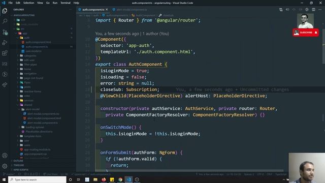This screenshot has width=325, height=183.
Task: Collapse the ANGULARROUTING root section
Action: (24, 15)
